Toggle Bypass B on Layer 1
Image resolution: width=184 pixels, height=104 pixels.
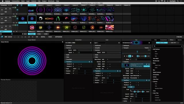click(x=6, y=26)
